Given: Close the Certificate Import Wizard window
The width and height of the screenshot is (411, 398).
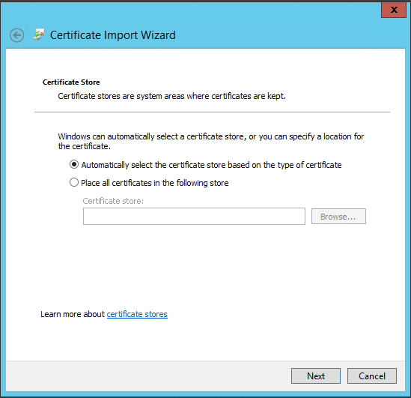Looking at the screenshot, I should (x=394, y=10).
